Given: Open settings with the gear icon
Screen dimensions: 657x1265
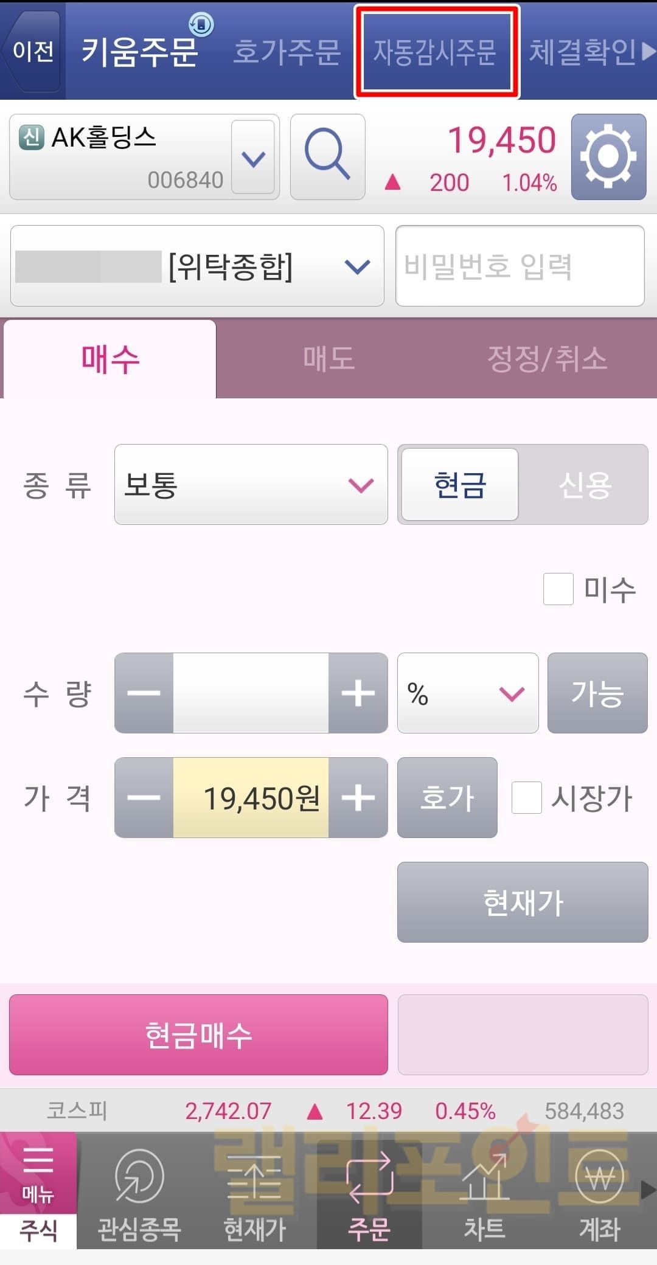Looking at the screenshot, I should click(608, 156).
